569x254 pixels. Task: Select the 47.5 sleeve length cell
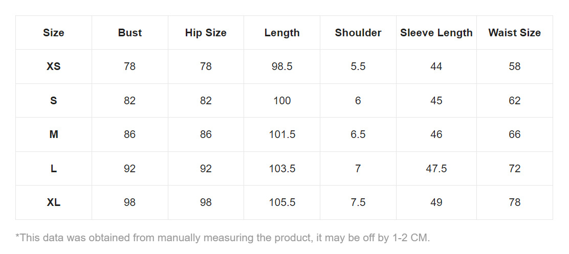pyautogui.click(x=436, y=169)
